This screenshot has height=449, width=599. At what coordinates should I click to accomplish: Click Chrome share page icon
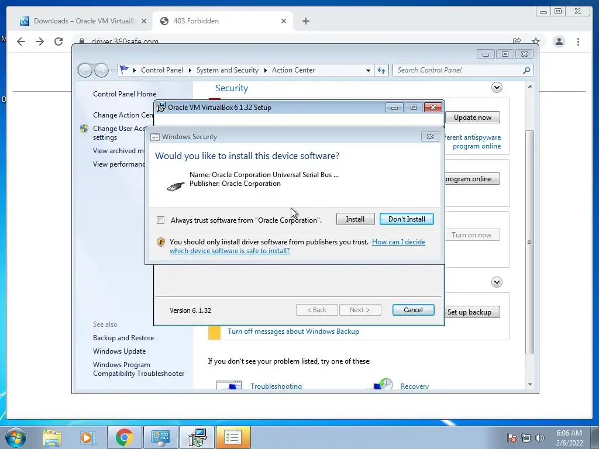click(517, 42)
